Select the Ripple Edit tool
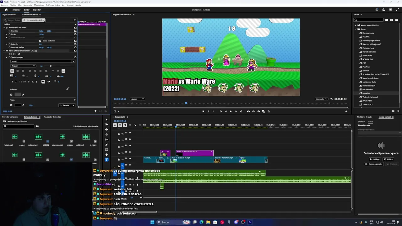 pyautogui.click(x=106, y=130)
